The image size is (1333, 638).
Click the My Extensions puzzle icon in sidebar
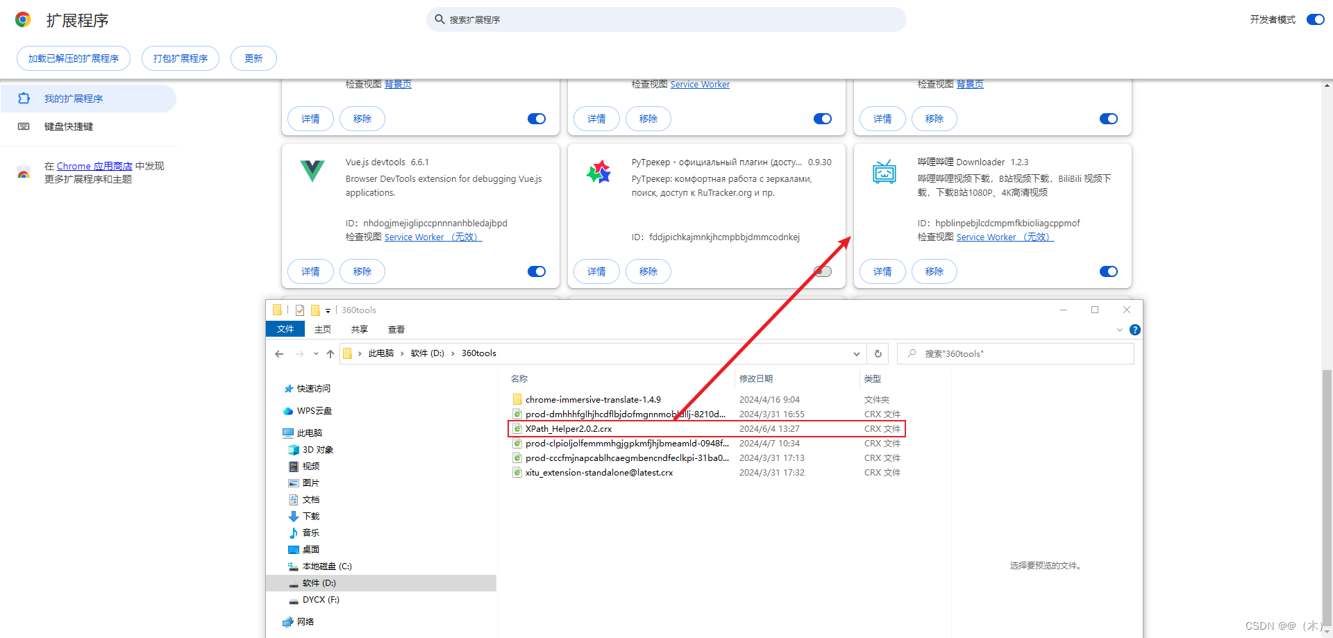click(x=24, y=99)
